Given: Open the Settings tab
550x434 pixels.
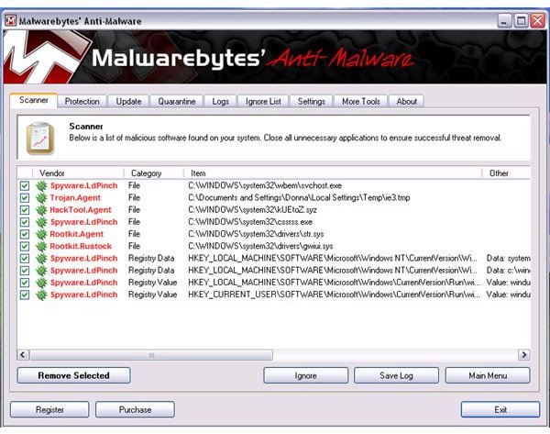Looking at the screenshot, I should click(x=311, y=102).
